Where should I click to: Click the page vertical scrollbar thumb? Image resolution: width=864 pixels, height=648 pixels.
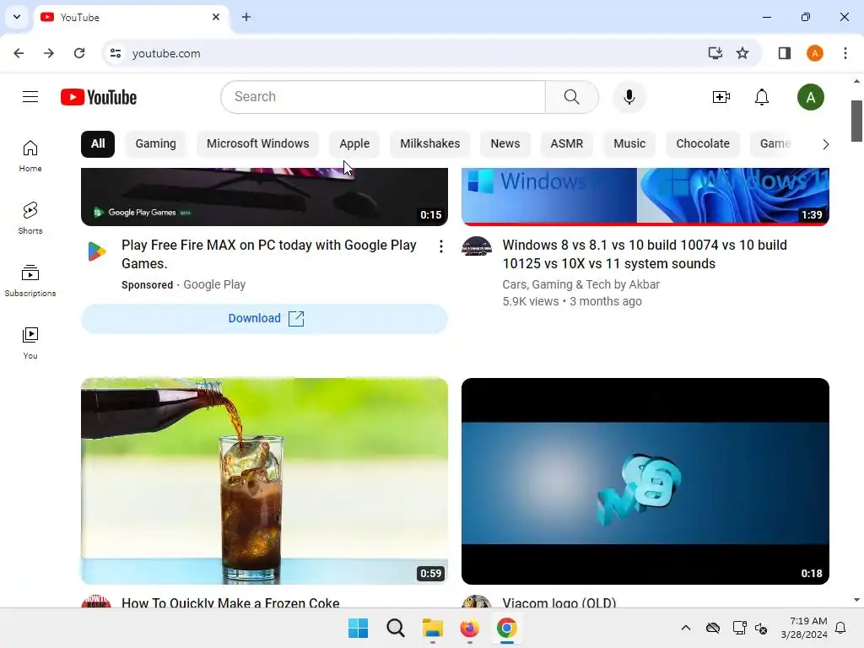856,121
